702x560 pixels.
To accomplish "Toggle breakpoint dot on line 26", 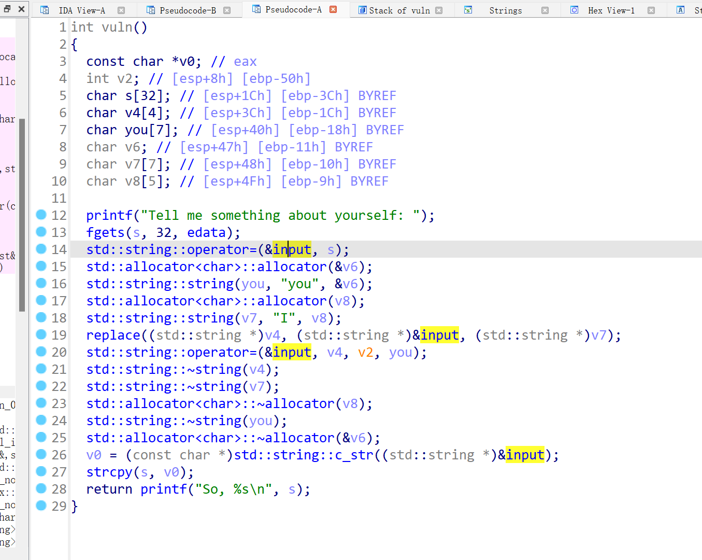I will (41, 454).
